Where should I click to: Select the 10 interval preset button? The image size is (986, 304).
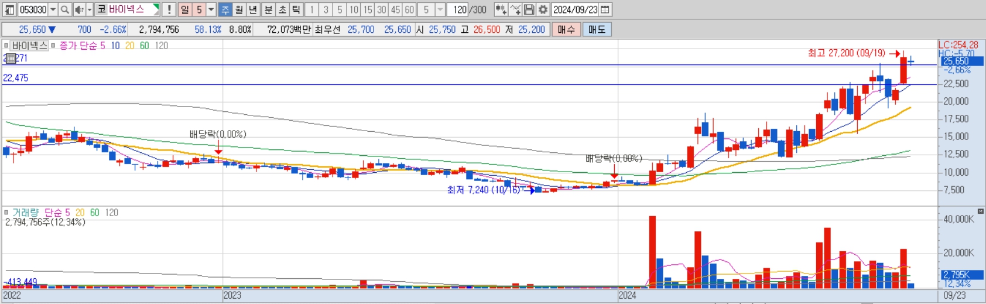[354, 9]
